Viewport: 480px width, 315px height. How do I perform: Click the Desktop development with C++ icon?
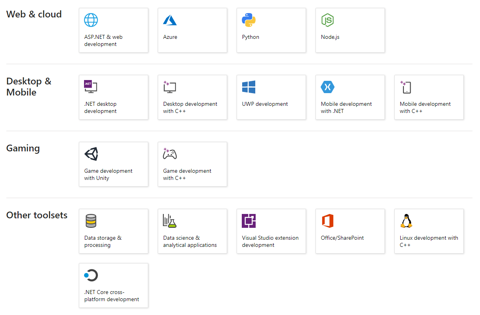point(170,87)
